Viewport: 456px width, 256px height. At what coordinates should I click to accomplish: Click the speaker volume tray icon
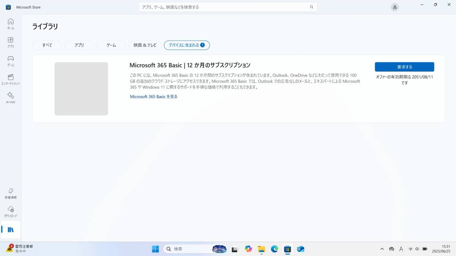coord(417,249)
